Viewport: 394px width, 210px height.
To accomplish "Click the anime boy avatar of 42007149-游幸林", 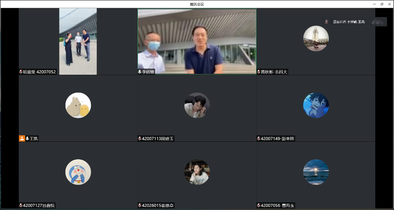I will click(x=316, y=105).
